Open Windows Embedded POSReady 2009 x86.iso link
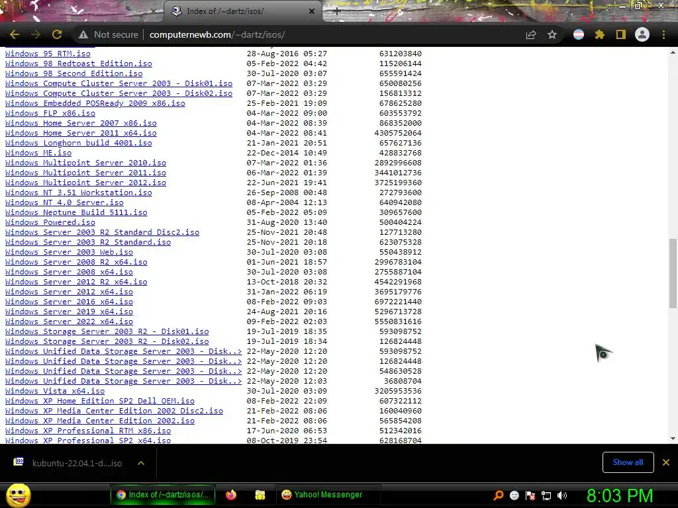Image resolution: width=678 pixels, height=508 pixels. pos(95,103)
